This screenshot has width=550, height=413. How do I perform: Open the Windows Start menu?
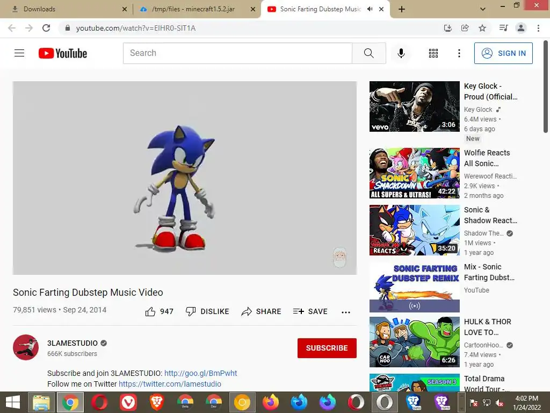pos(13,402)
